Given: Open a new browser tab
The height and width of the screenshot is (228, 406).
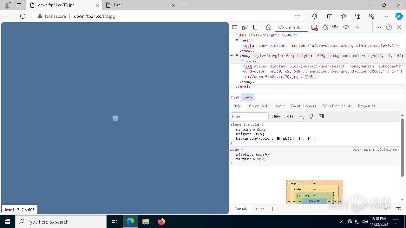Looking at the screenshot, I should point(184,5).
